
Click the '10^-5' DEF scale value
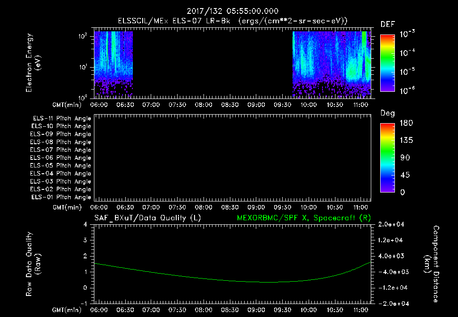[407, 71]
